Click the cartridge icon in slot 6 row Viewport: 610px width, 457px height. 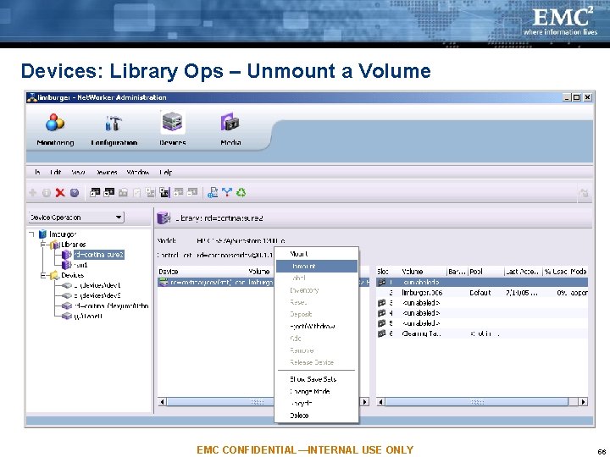pos(381,333)
